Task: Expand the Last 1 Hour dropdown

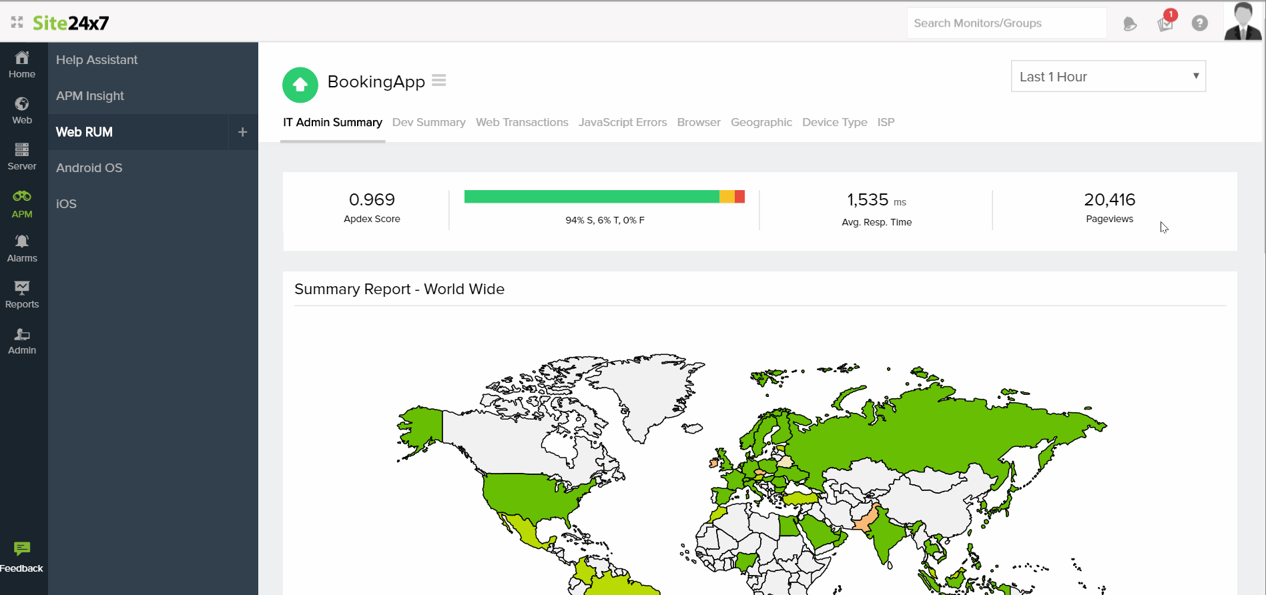Action: point(1108,77)
